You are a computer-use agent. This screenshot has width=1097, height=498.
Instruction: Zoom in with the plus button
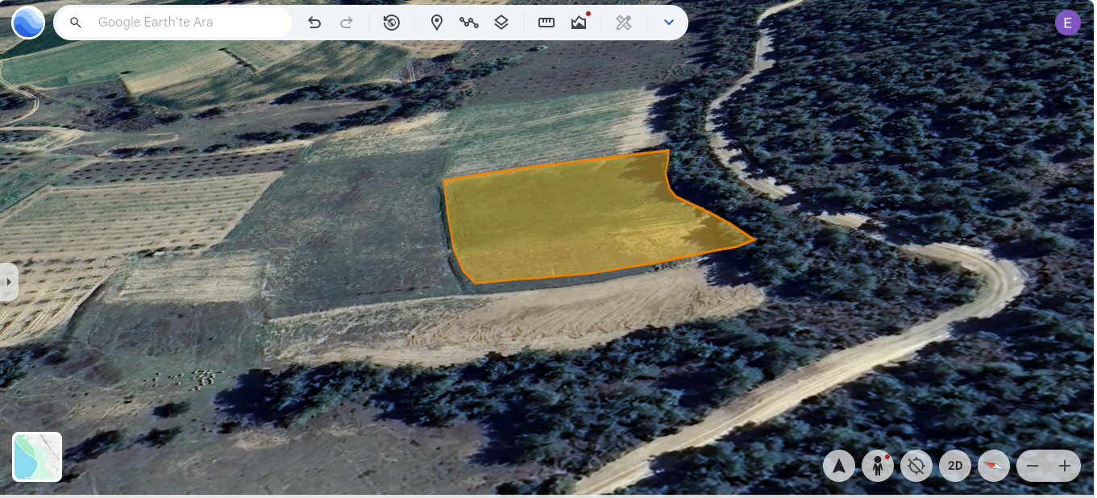(x=1065, y=466)
